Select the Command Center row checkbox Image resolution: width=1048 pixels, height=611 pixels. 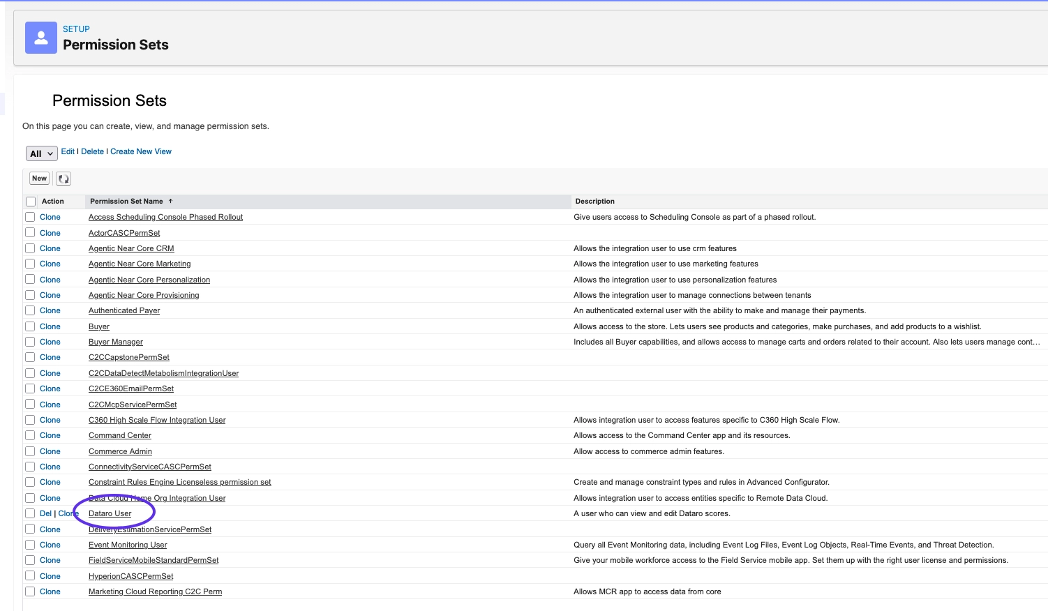[30, 435]
